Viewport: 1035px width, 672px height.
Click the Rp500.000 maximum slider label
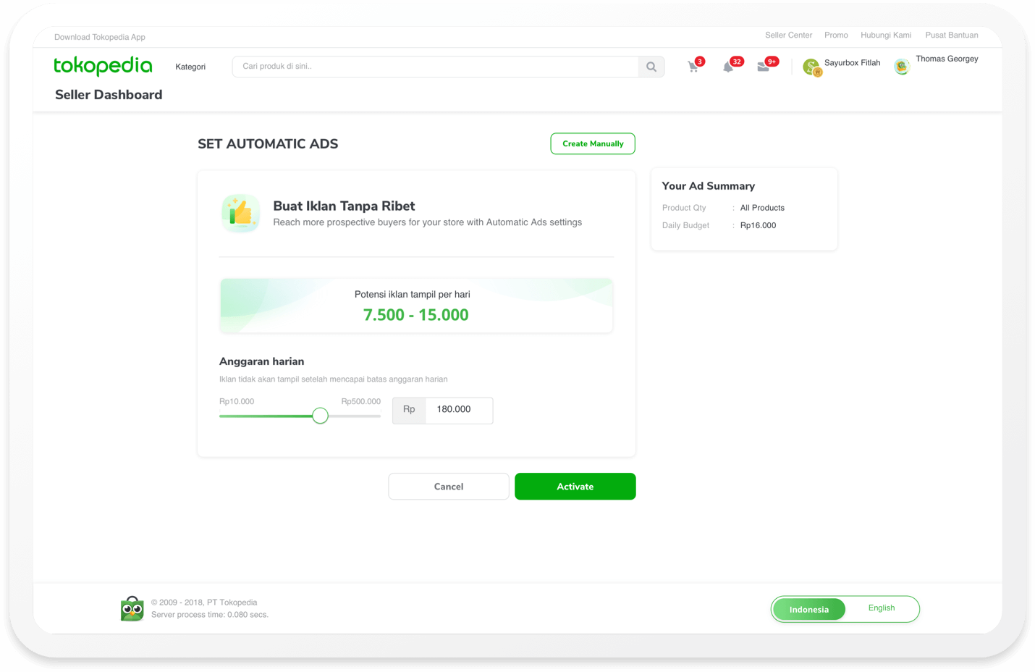pos(361,401)
